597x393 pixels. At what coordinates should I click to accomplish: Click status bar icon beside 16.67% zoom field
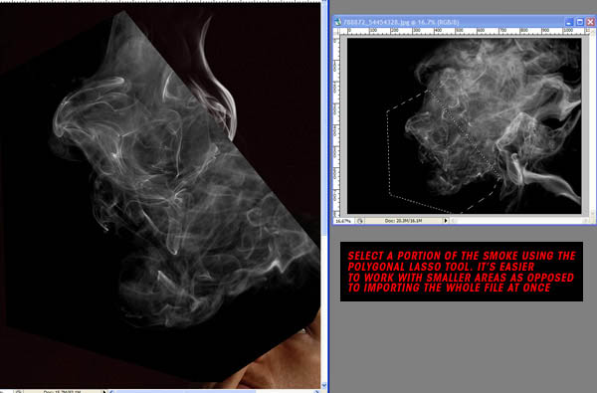pos(360,221)
